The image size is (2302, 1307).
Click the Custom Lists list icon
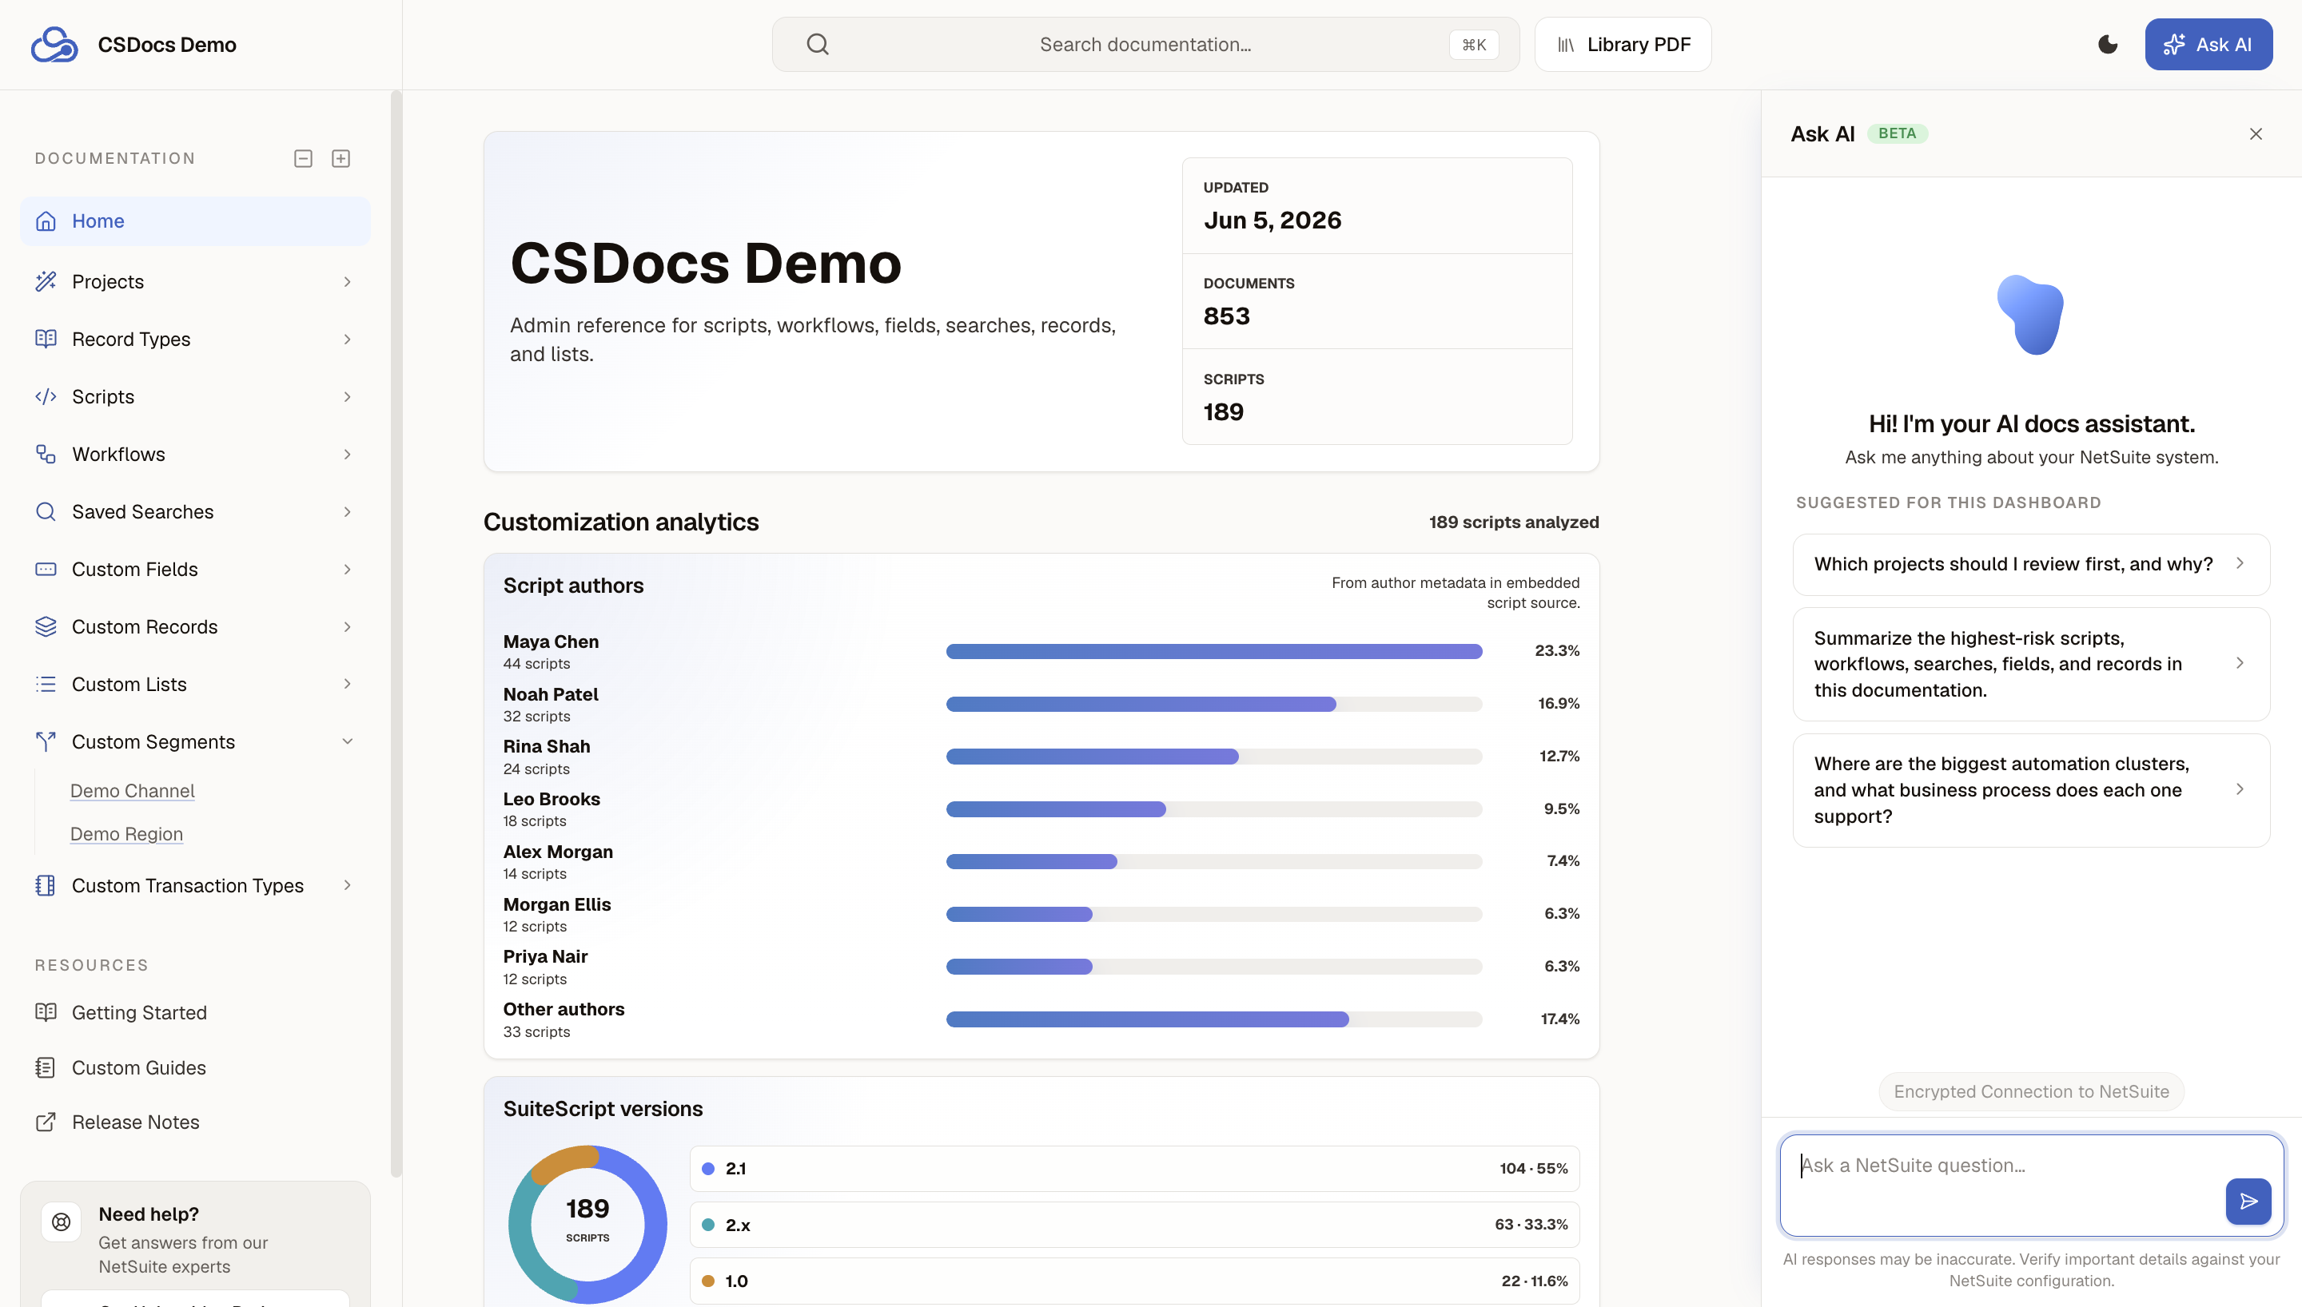(x=46, y=684)
